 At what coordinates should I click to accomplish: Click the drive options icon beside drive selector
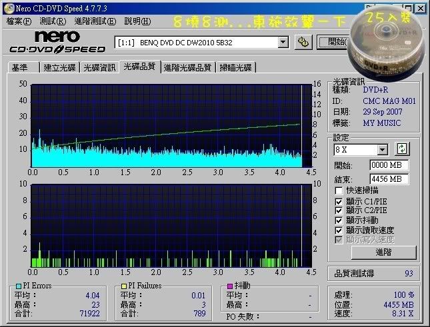tap(303, 43)
